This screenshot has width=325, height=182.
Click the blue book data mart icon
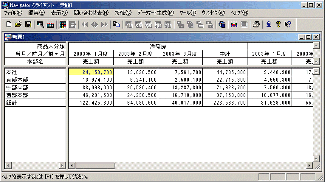(x=222, y=24)
